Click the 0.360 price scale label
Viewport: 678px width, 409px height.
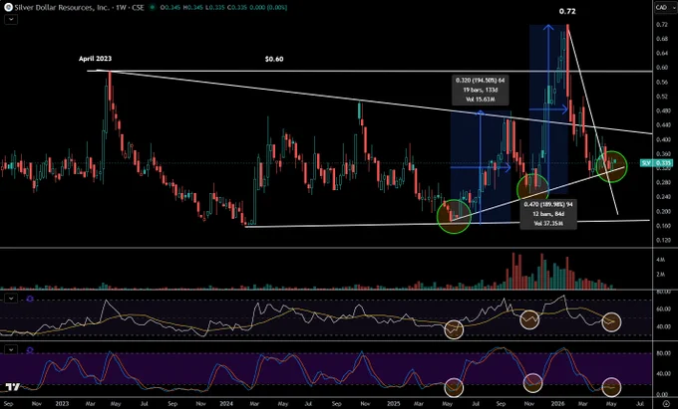(663, 154)
